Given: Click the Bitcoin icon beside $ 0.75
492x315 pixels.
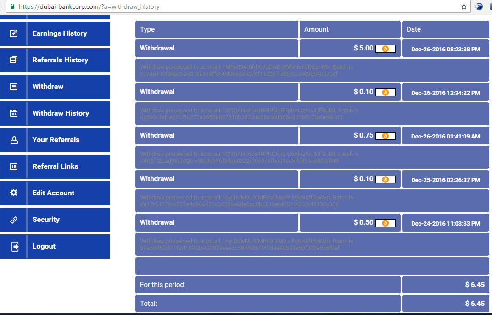Looking at the screenshot, I should 385,136.
